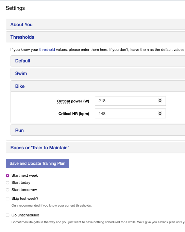Decrease Critical HR with down arrow

click(x=160, y=115)
